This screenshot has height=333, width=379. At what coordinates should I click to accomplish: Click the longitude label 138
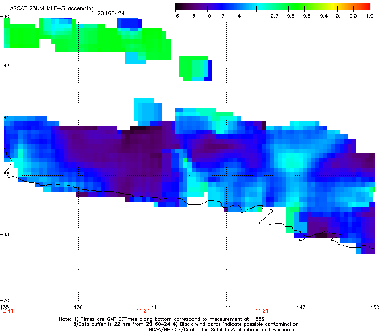click(78, 307)
